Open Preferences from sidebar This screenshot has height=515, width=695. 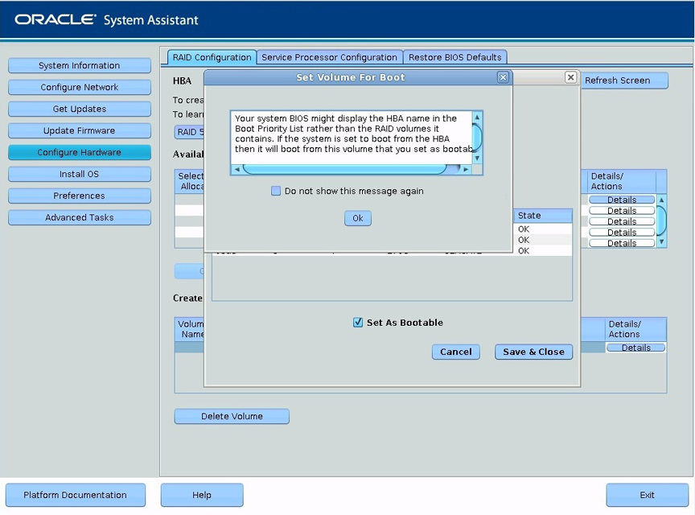(80, 196)
